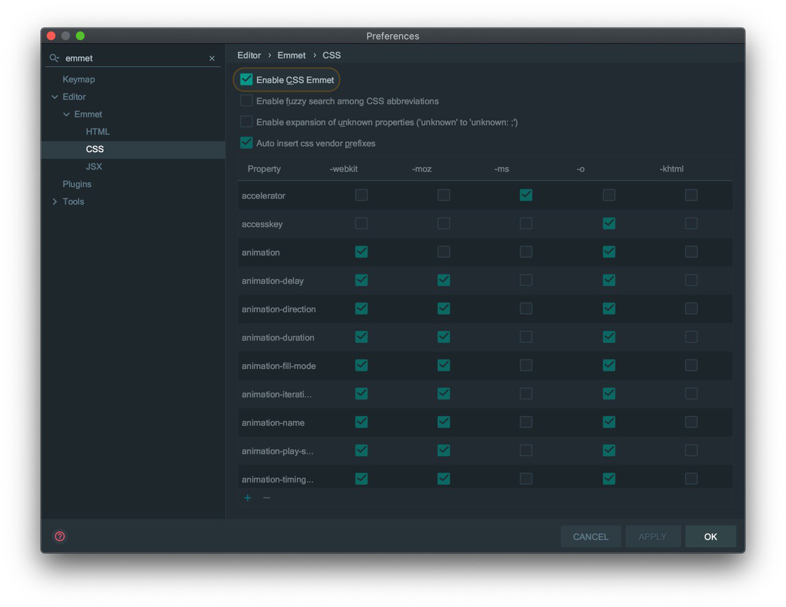Select the animation-direction property cell
The image size is (786, 607).
coord(279,309)
